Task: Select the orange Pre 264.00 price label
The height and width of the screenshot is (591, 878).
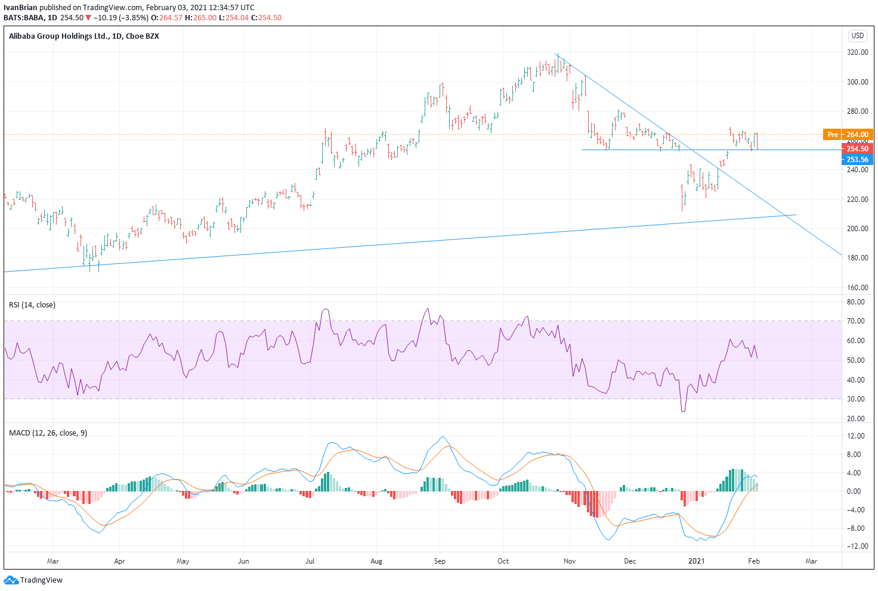Action: coord(848,135)
